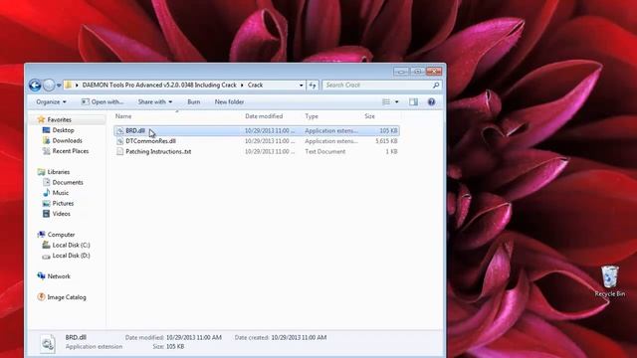Click the Music note icon
637x358 pixels.
pos(47,193)
